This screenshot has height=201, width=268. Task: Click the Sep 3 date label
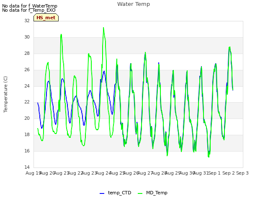[242, 173]
